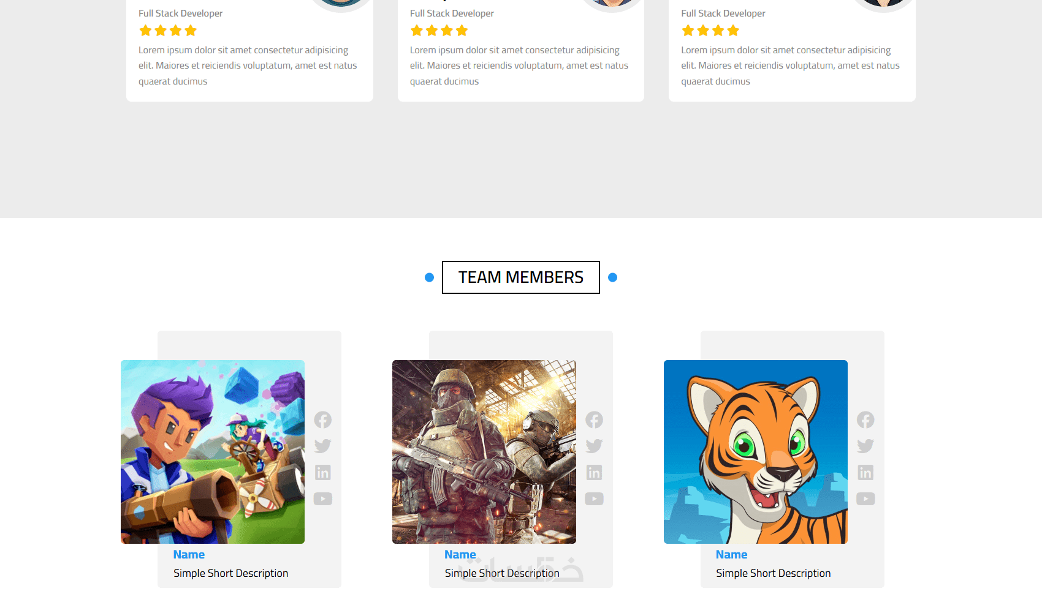Open LinkedIn link on the tiger member card

coord(865,472)
